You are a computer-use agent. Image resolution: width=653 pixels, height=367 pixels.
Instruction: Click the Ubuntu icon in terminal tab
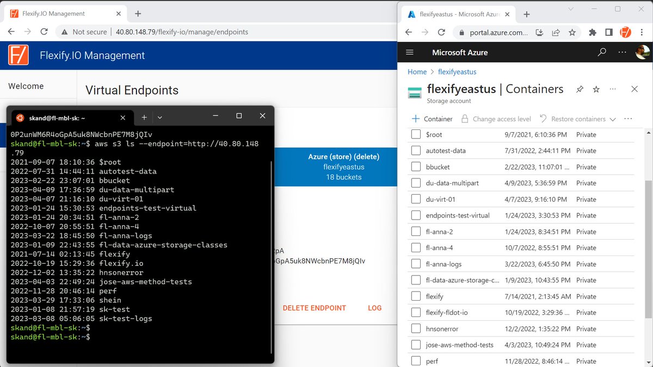20,117
